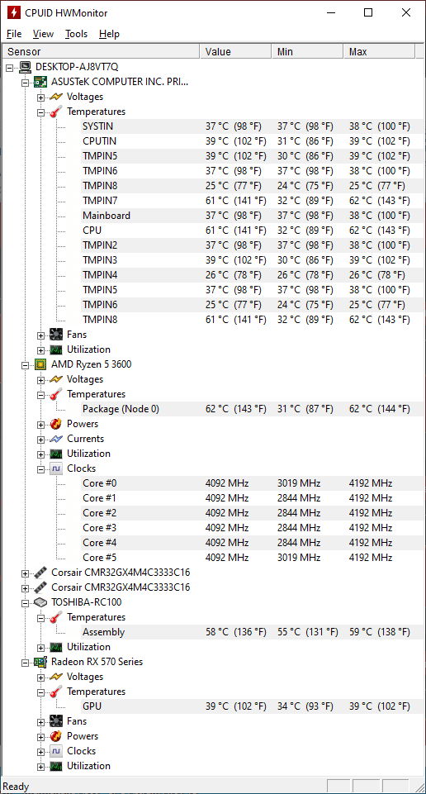Select the TOSHIBA-RC100 drive icon
This screenshot has height=794, width=426.
click(x=40, y=602)
